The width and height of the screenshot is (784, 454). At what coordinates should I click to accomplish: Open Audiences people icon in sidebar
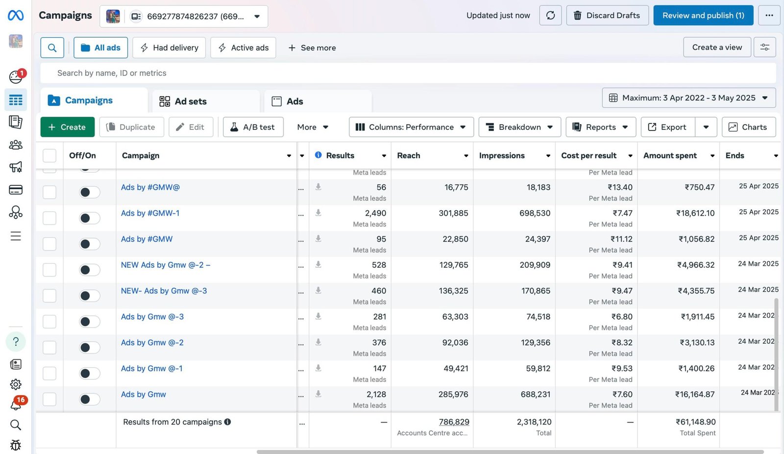pyautogui.click(x=16, y=145)
